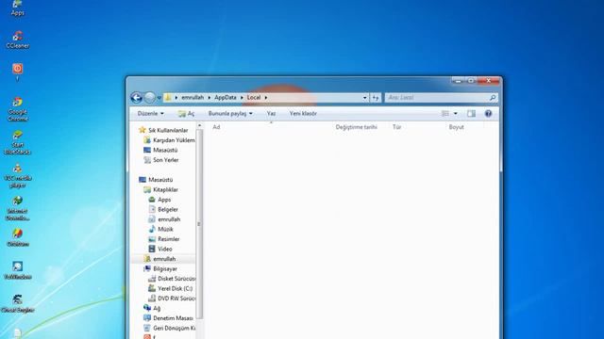Open Disket Sürücüsü in navigation tree
The height and width of the screenshot is (339, 604).
[176, 279]
